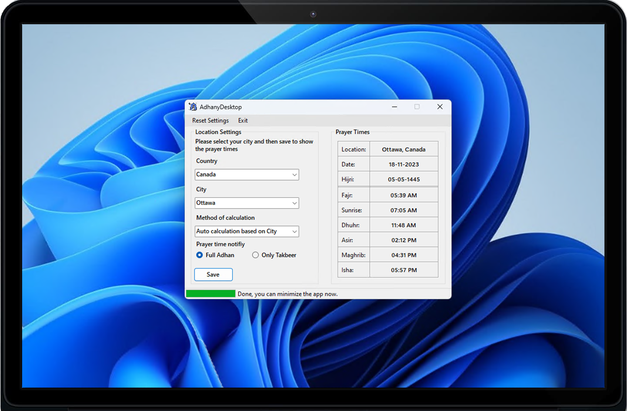Click the Maghrib row in Prayer Times
The width and height of the screenshot is (627, 411).
(404, 255)
